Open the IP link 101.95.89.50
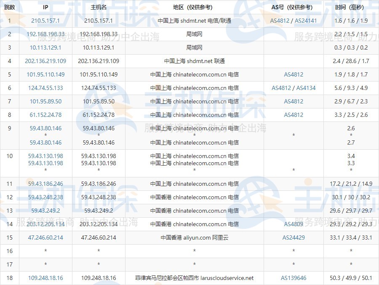The height and width of the screenshot is (285, 379). [45, 101]
